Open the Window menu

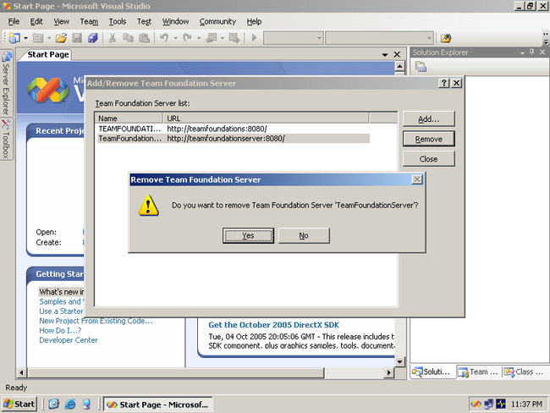175,21
